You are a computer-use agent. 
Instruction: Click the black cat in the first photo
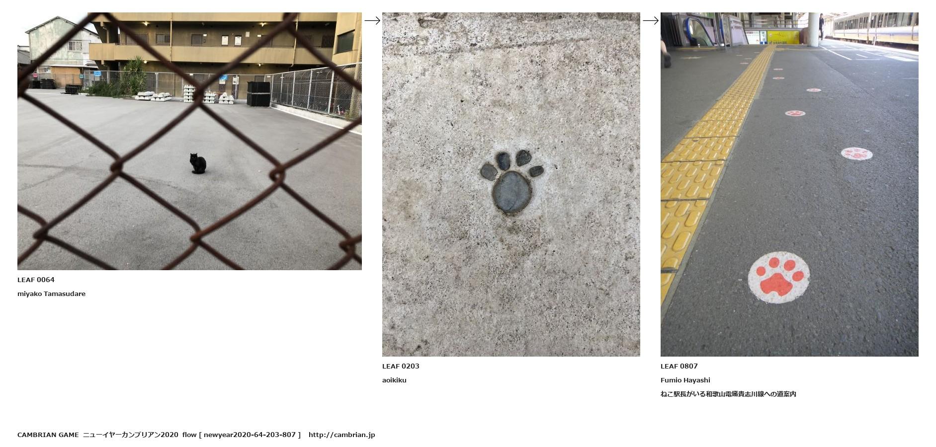click(198, 163)
